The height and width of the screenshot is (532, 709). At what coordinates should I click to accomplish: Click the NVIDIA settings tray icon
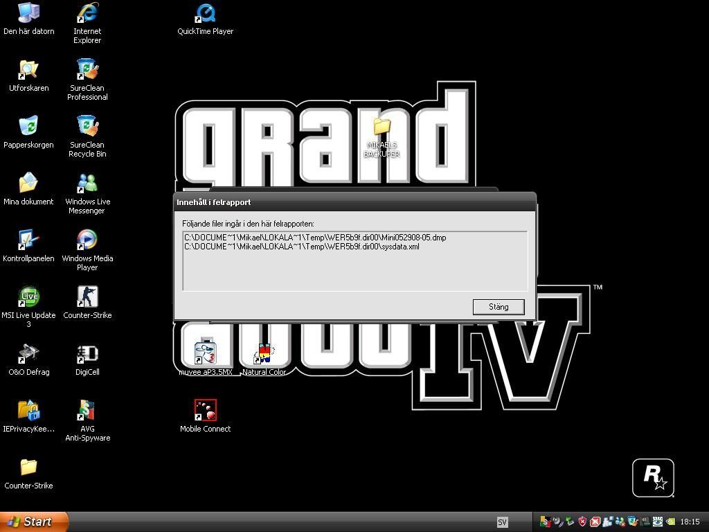670,522
